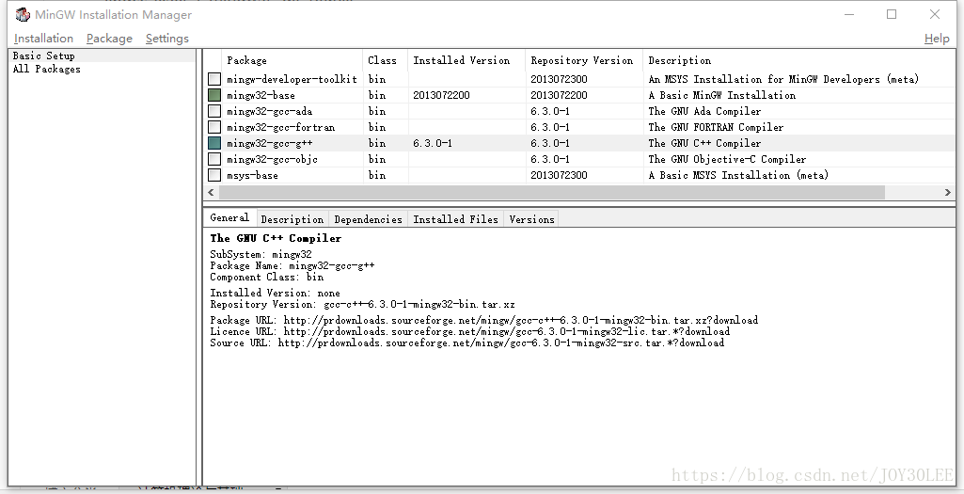This screenshot has width=964, height=494.
Task: Switch to the General tab
Action: tap(229, 217)
